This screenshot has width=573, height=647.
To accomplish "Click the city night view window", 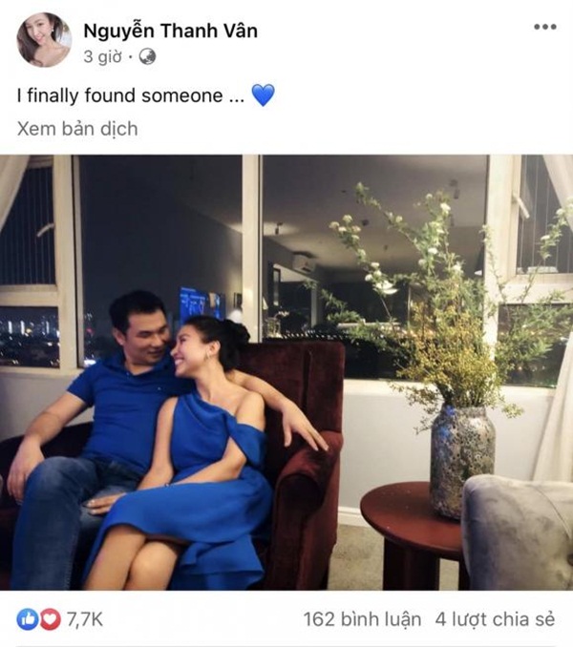I will (x=30, y=336).
